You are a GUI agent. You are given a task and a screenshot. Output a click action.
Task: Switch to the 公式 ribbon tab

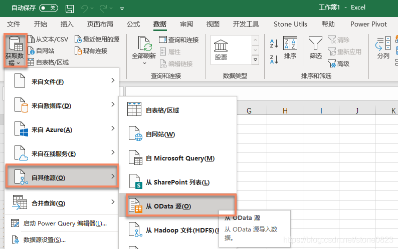[x=133, y=24]
